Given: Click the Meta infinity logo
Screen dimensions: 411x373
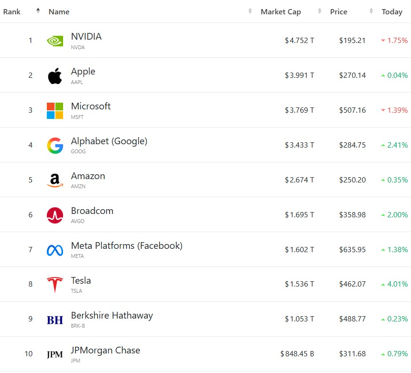Looking at the screenshot, I should [x=55, y=250].
